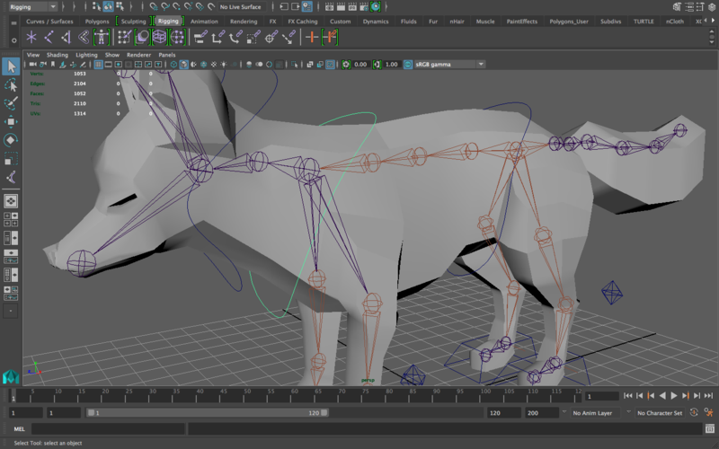Open the viewport Panels menu
Viewport: 719px width, 449px height.
[167, 55]
